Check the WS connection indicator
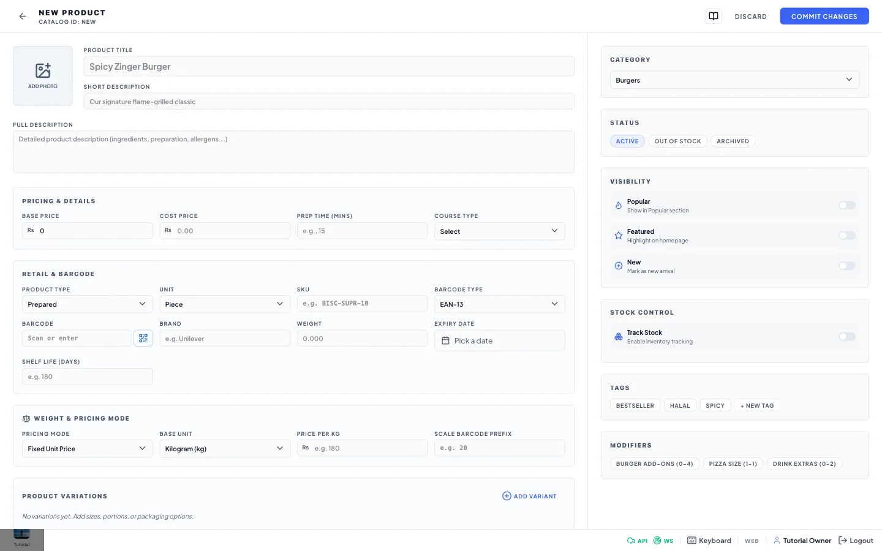This screenshot has height=551, width=882. pyautogui.click(x=663, y=541)
